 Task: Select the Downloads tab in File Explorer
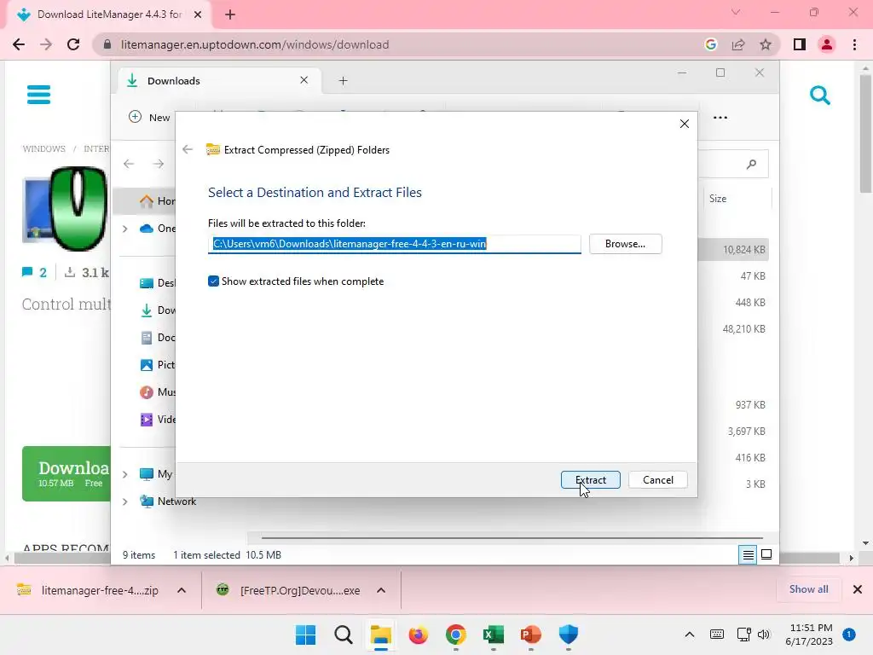tap(217, 81)
